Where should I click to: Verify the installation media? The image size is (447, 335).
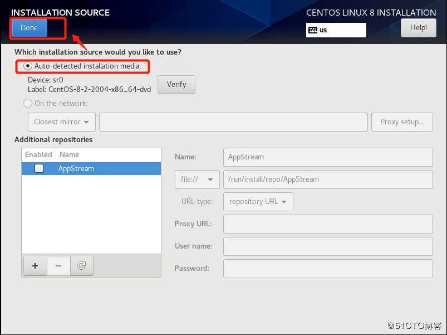pos(176,85)
